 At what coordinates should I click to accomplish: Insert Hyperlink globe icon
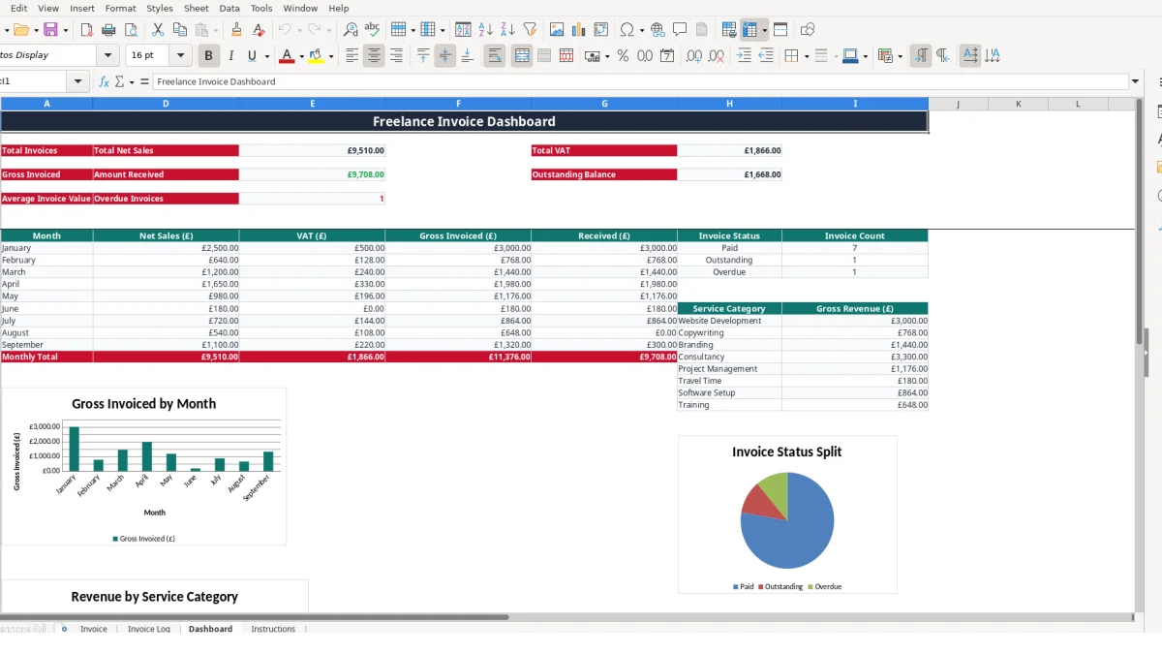(x=658, y=30)
